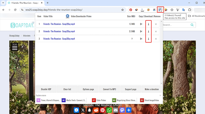Share on Reddit icon
This screenshot has width=205, height=114.
[x=96, y=110]
